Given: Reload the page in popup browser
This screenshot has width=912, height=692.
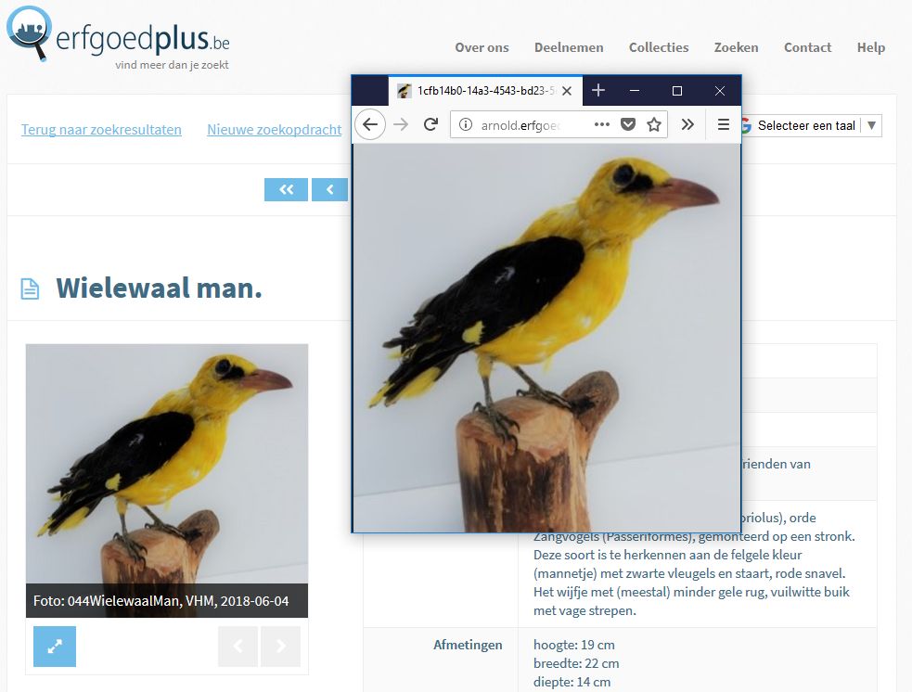Looking at the screenshot, I should click(430, 124).
